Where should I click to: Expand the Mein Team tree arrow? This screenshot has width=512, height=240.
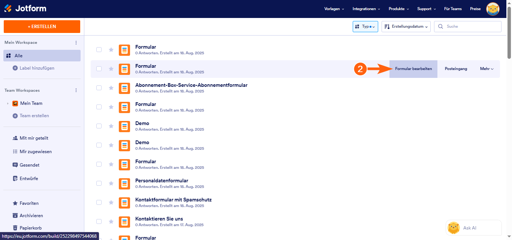pos(8,103)
